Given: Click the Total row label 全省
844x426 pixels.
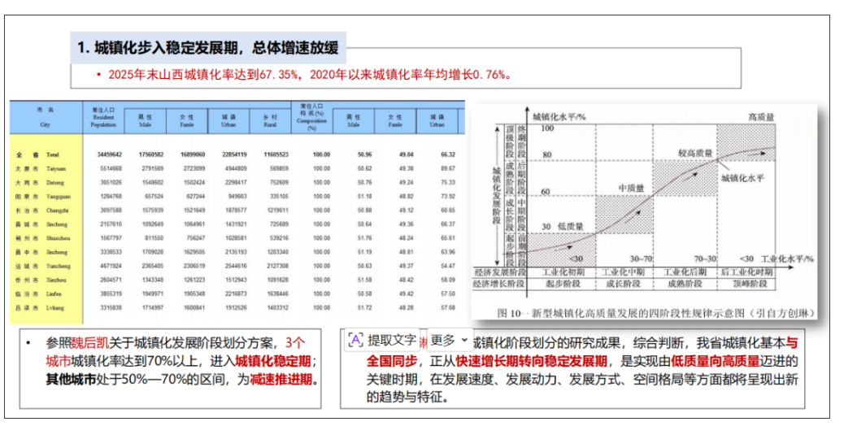Looking at the screenshot, I should click(28, 154).
